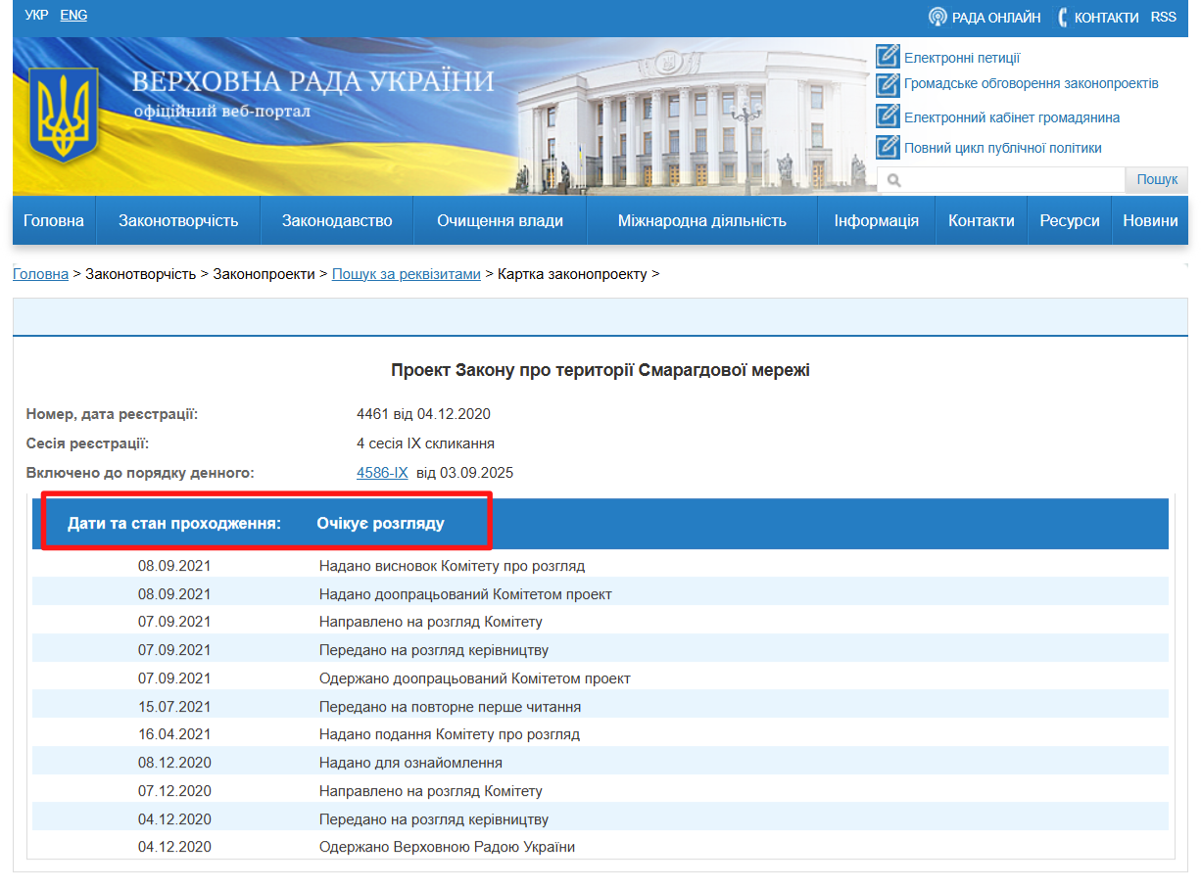The width and height of the screenshot is (1201, 886).
Task: Subscribe via the RSS link
Action: (x=1163, y=17)
